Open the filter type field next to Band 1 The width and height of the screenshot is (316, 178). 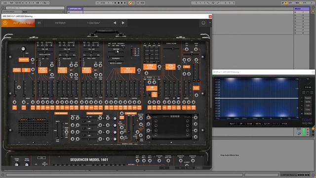tap(241, 124)
